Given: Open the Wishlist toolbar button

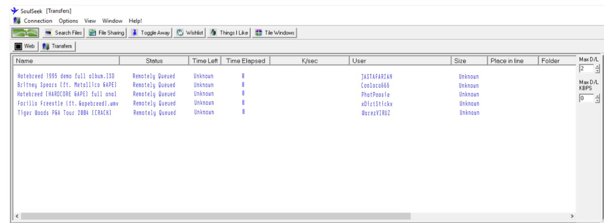Looking at the screenshot, I should pos(190,33).
